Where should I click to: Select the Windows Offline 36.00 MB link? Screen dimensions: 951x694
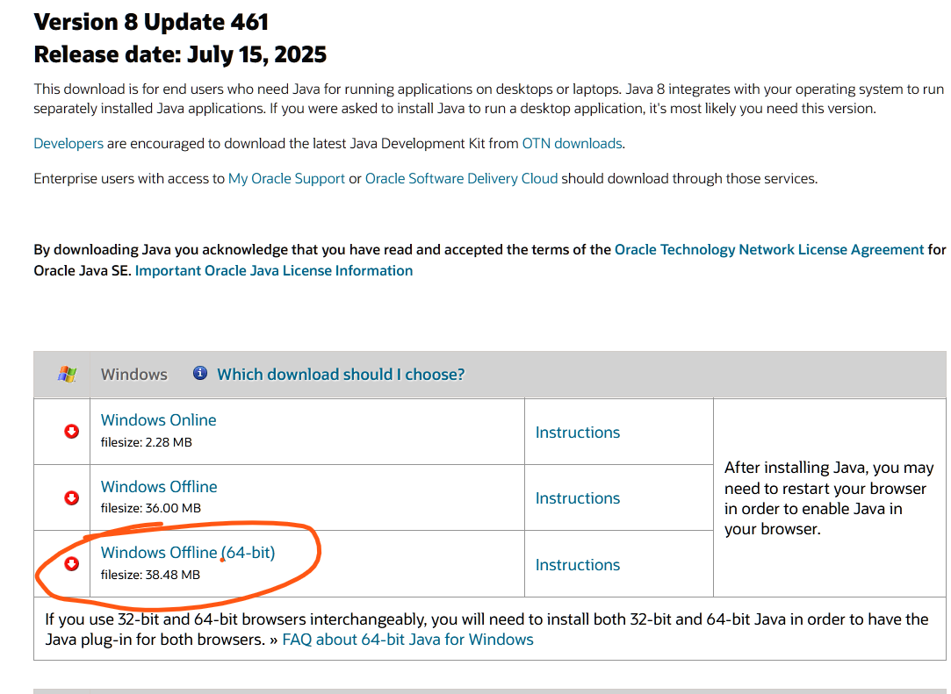pos(159,487)
